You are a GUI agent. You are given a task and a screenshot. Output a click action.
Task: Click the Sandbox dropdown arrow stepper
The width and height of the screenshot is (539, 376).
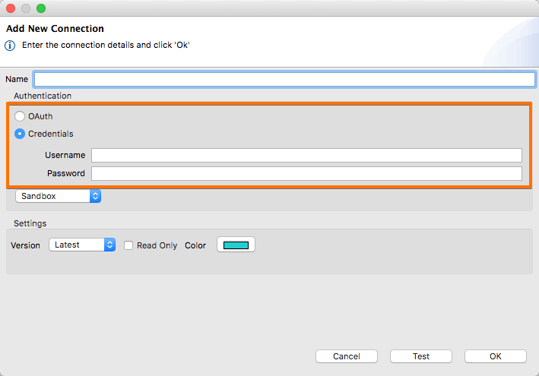click(95, 196)
